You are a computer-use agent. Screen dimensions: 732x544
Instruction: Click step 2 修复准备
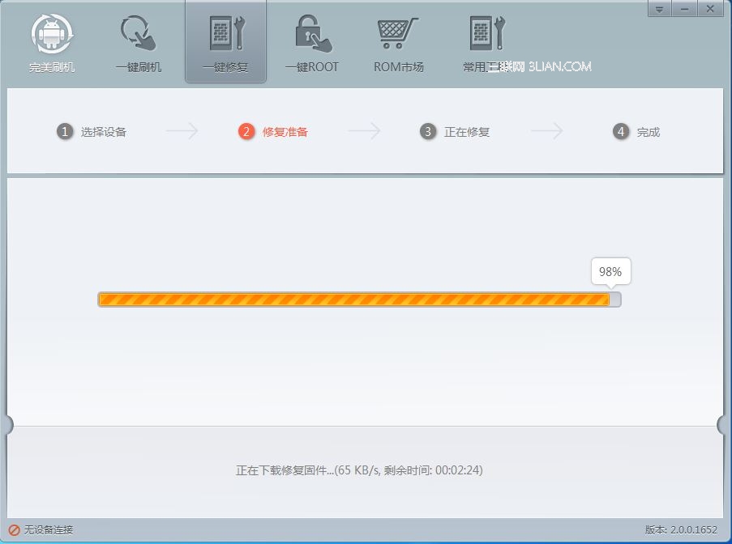[273, 132]
